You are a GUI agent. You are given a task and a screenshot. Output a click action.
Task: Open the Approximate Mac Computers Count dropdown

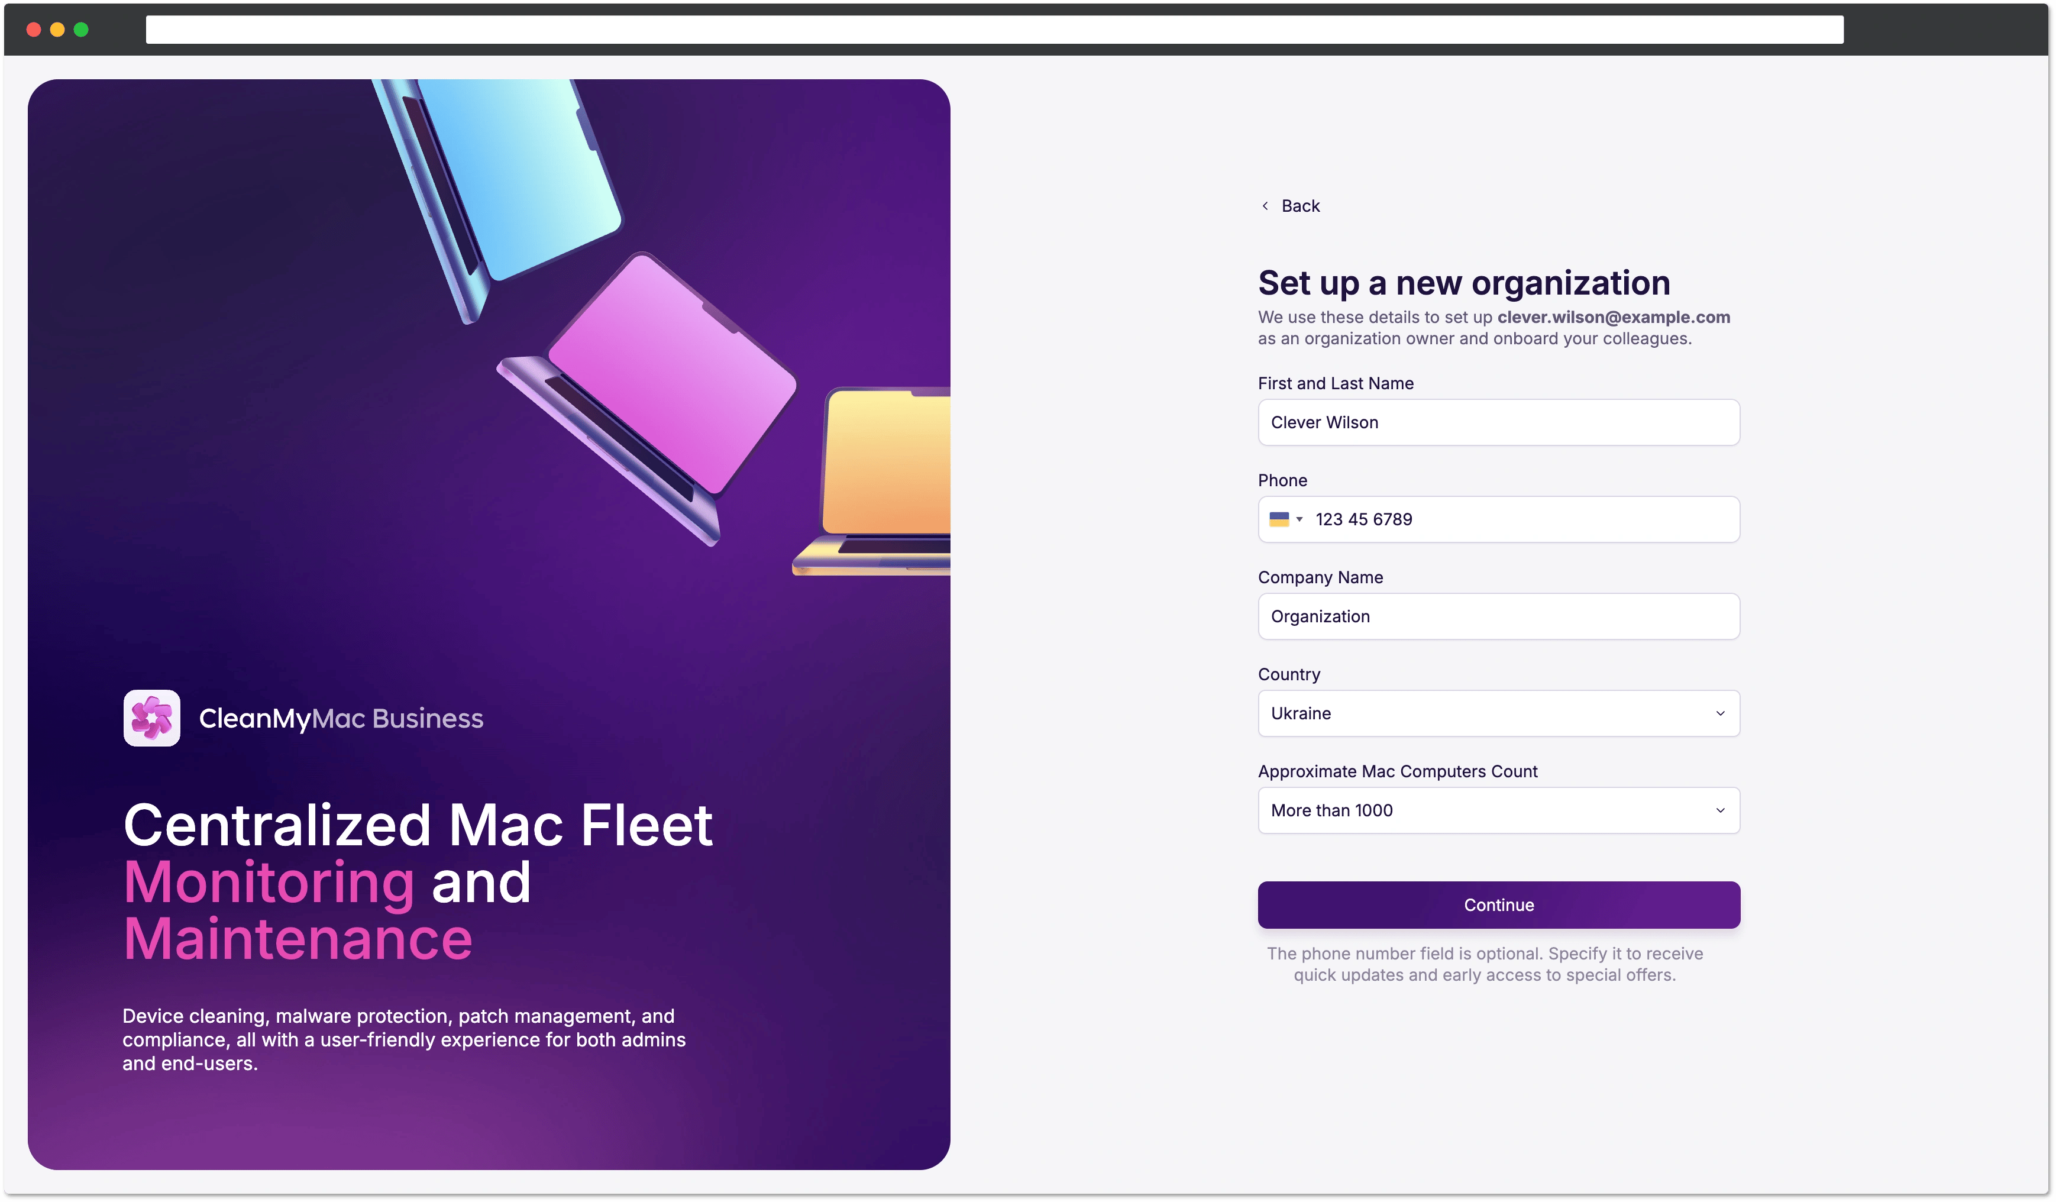1498,810
